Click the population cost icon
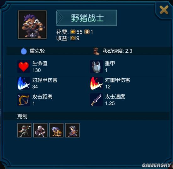The width and height of the screenshot is (173, 169). coord(87,32)
